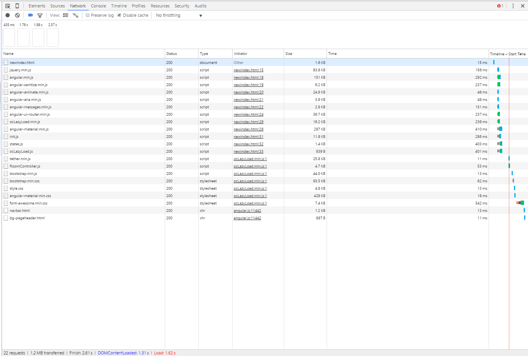The height and width of the screenshot is (356, 528).
Task: Sort by the Size column header
Action: tap(305, 54)
